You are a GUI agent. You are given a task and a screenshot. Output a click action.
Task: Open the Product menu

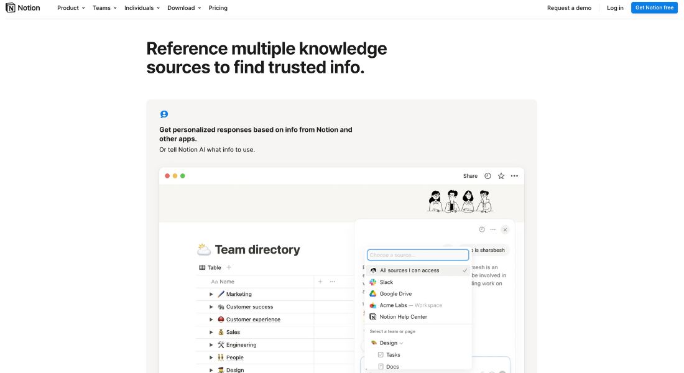(68, 7)
